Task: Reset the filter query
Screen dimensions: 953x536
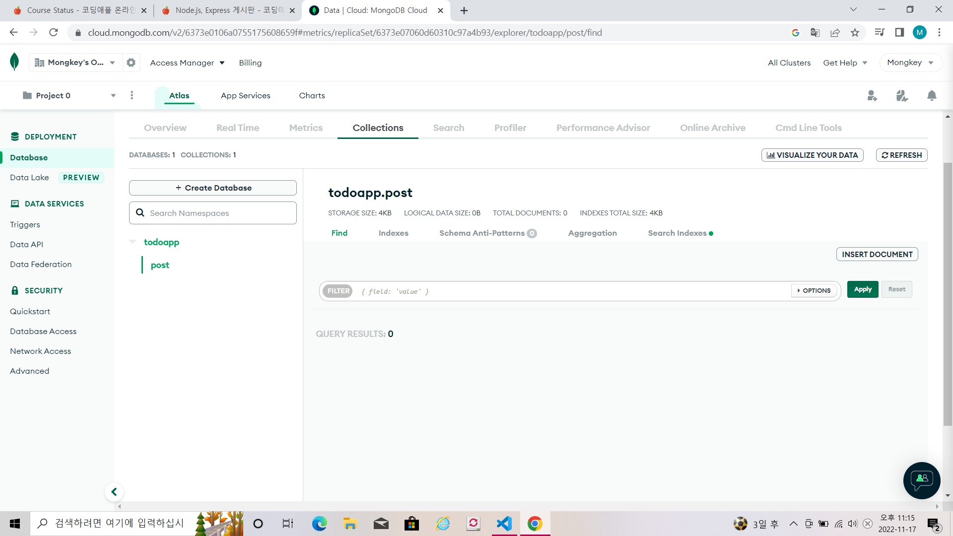Action: click(x=897, y=289)
